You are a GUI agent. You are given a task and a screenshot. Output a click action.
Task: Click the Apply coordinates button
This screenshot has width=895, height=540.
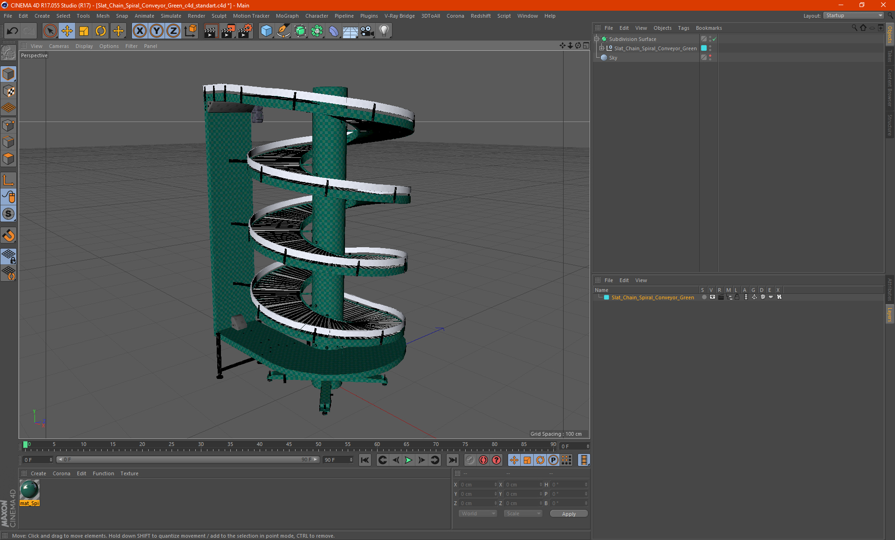point(569,514)
